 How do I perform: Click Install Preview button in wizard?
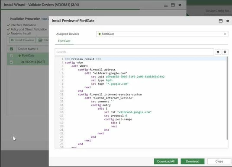[22, 40]
